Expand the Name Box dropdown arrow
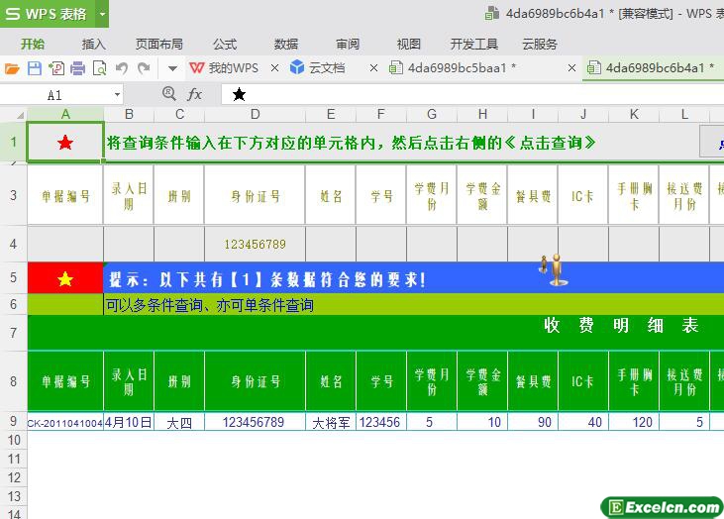 (x=117, y=95)
